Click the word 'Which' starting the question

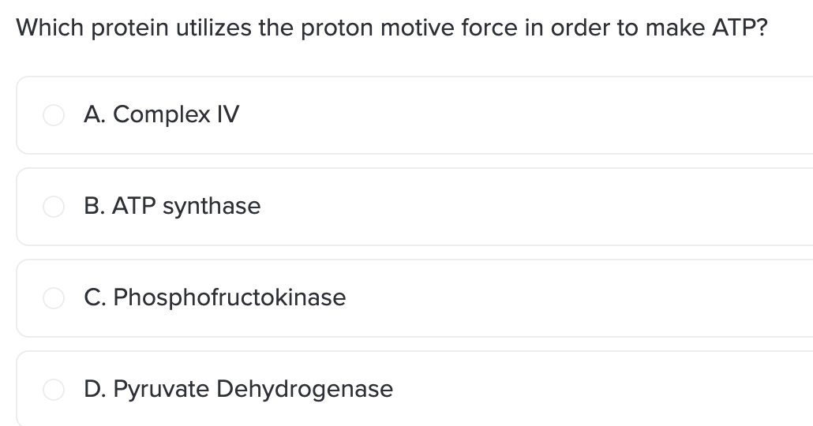pos(50,28)
